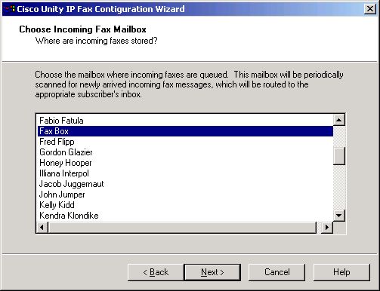
Task: Click the Cisco Unity wizard title bar icon
Action: point(10,9)
